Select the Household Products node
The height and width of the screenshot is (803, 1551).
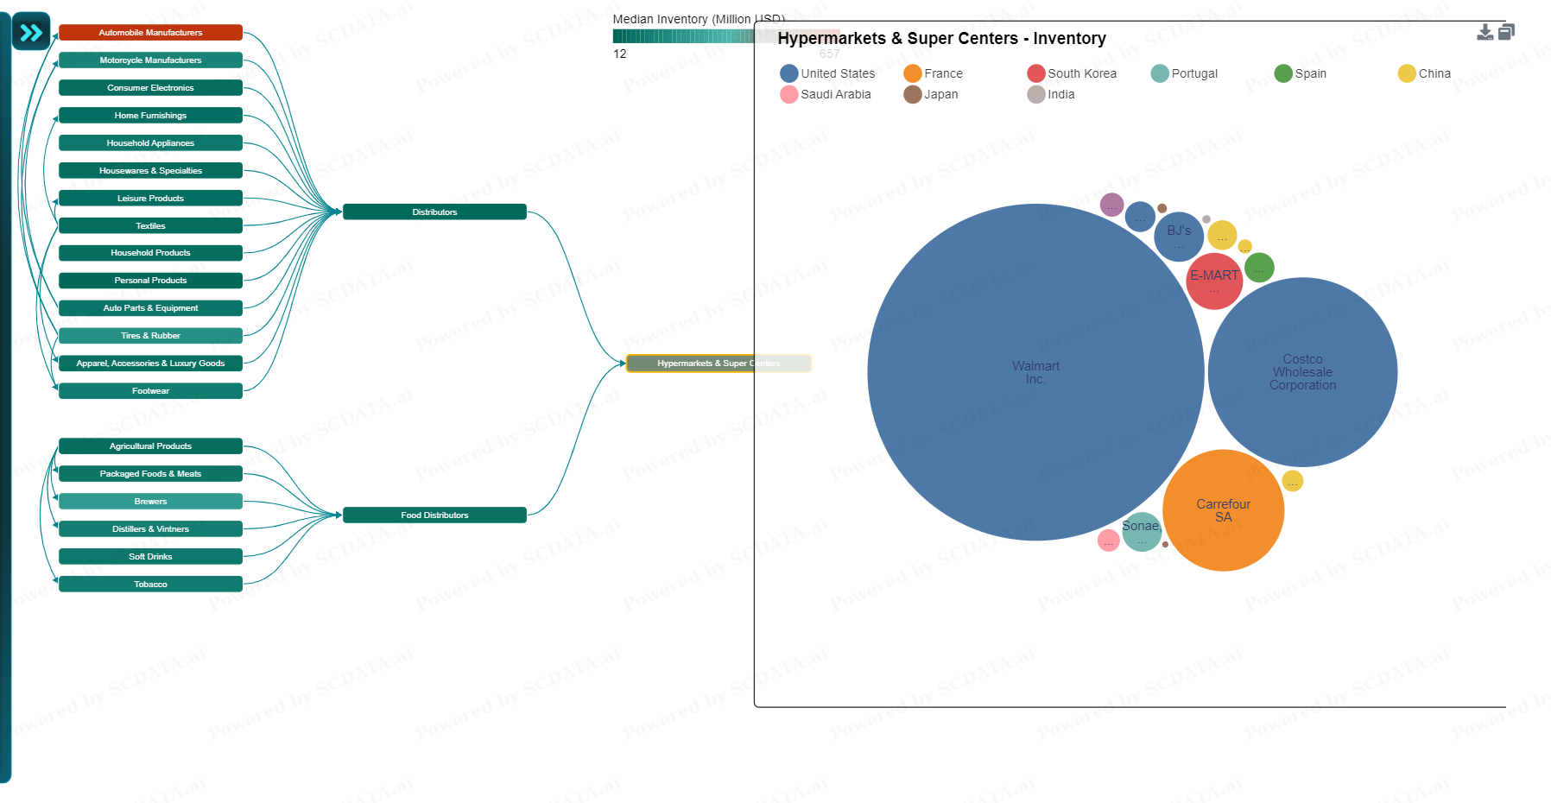coord(150,253)
